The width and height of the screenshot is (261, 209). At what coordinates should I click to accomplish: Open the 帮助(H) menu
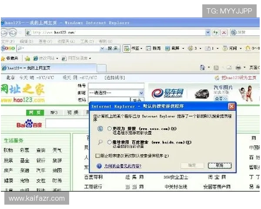point(106,41)
